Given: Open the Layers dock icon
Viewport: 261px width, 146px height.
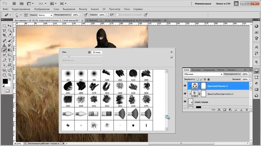Looking at the screenshot, I should click(257, 71).
